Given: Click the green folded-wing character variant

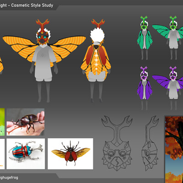Looking at the screenshot, I should [x=145, y=38].
